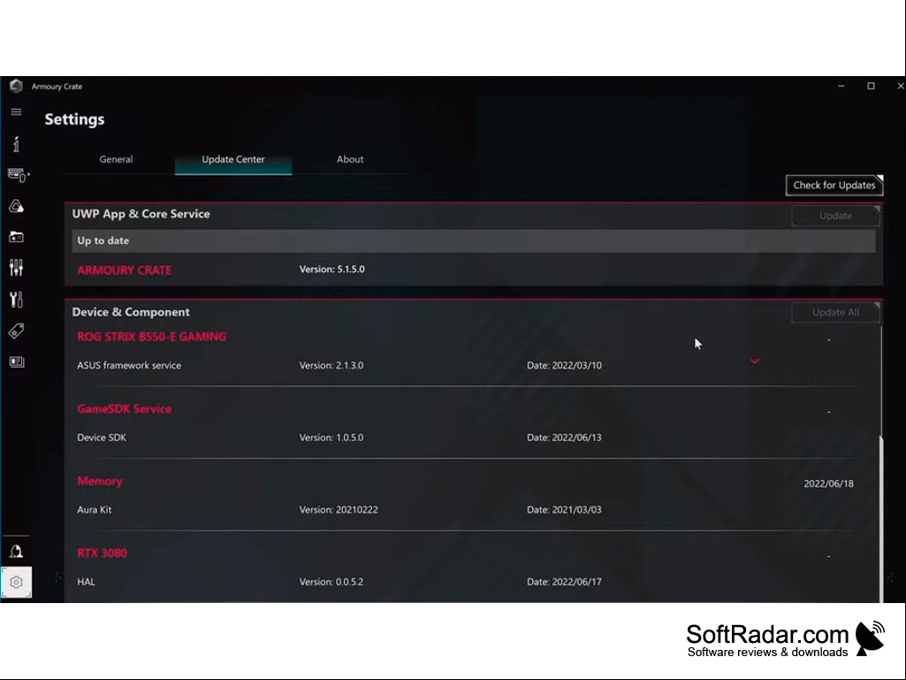Screen dimensions: 906x680
Task: Click the Device & Component heading
Action: click(131, 312)
